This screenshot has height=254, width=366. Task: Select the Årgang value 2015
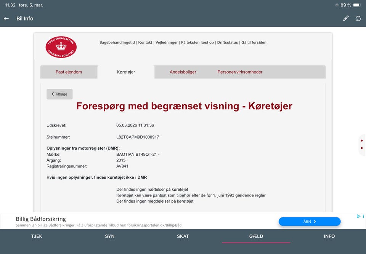tap(121, 160)
